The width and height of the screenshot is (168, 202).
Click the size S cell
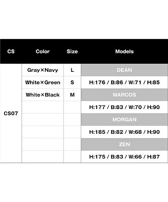point(72,83)
